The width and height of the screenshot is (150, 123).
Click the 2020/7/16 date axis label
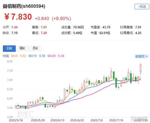click(116, 120)
